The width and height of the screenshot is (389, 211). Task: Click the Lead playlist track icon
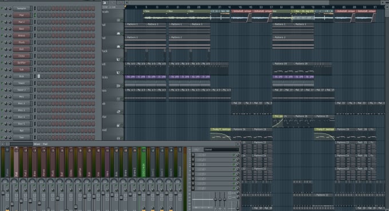(x=118, y=138)
